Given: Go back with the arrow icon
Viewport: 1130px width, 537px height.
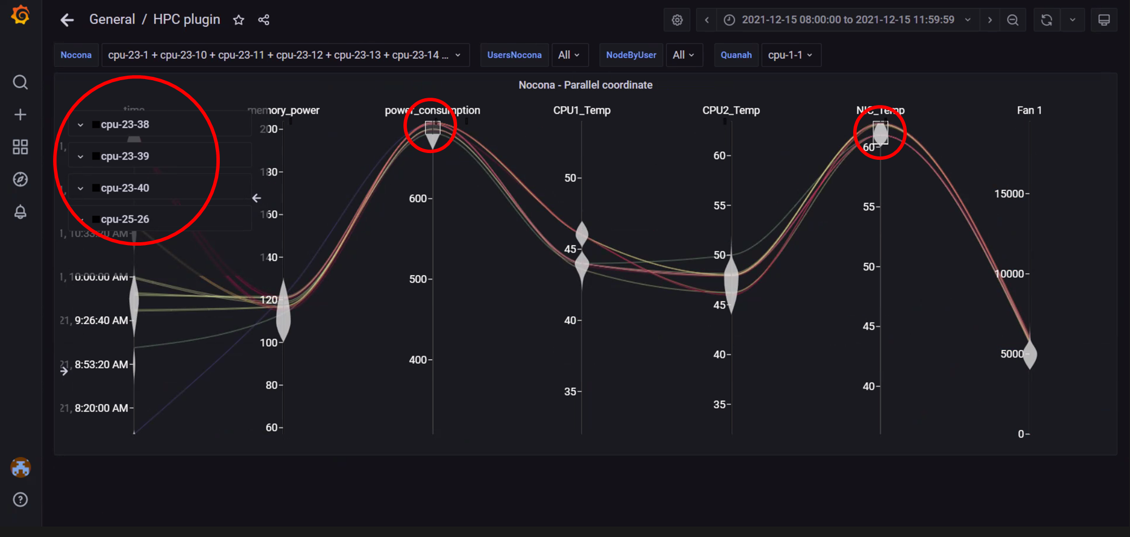Looking at the screenshot, I should (x=67, y=20).
